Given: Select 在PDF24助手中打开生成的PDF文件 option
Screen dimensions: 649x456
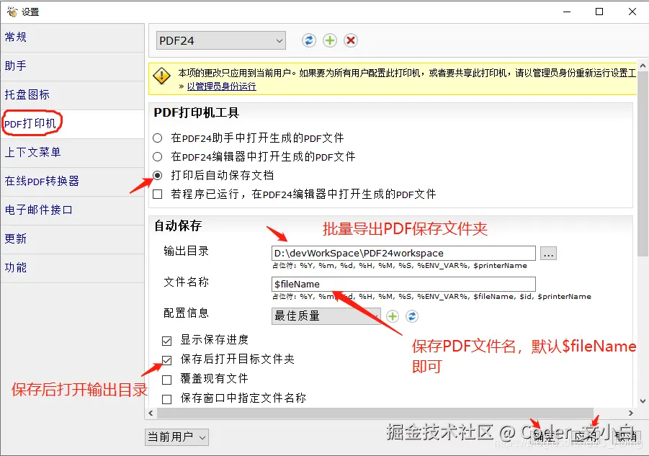Looking at the screenshot, I should (157, 138).
